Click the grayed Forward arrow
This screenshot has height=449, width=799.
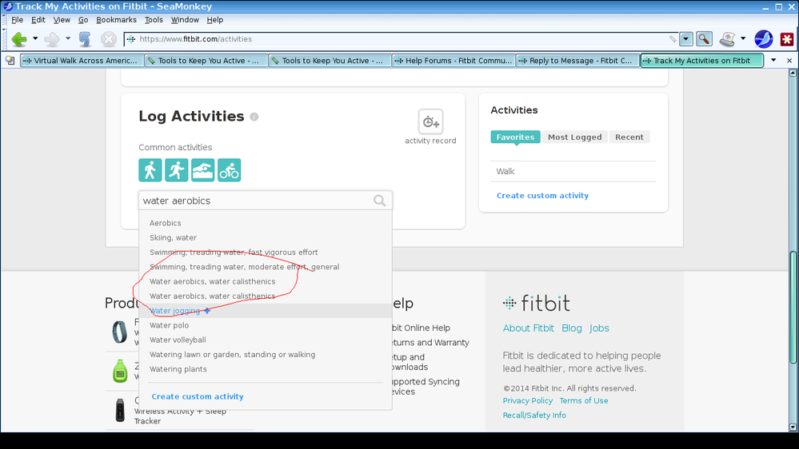[x=52, y=39]
